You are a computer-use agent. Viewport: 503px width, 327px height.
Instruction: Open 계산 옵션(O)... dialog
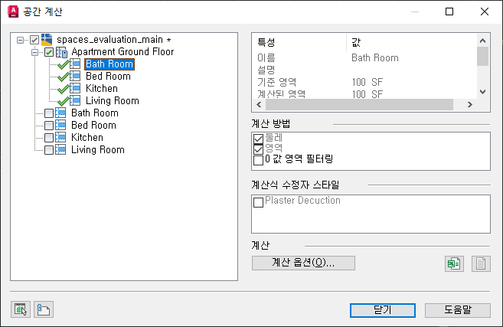pos(303,263)
